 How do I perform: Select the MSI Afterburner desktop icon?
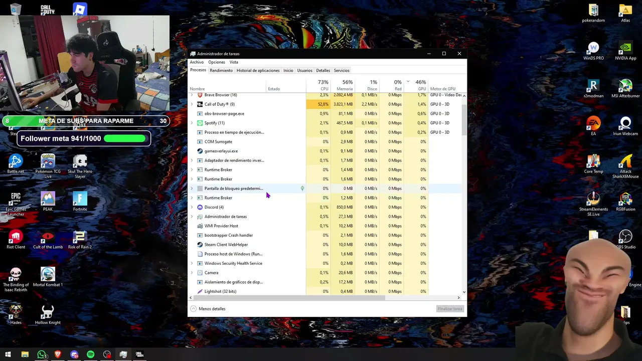click(625, 89)
